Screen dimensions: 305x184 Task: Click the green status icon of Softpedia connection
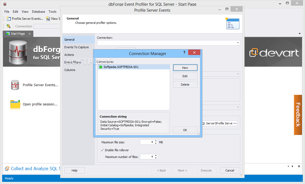[x=101, y=67]
